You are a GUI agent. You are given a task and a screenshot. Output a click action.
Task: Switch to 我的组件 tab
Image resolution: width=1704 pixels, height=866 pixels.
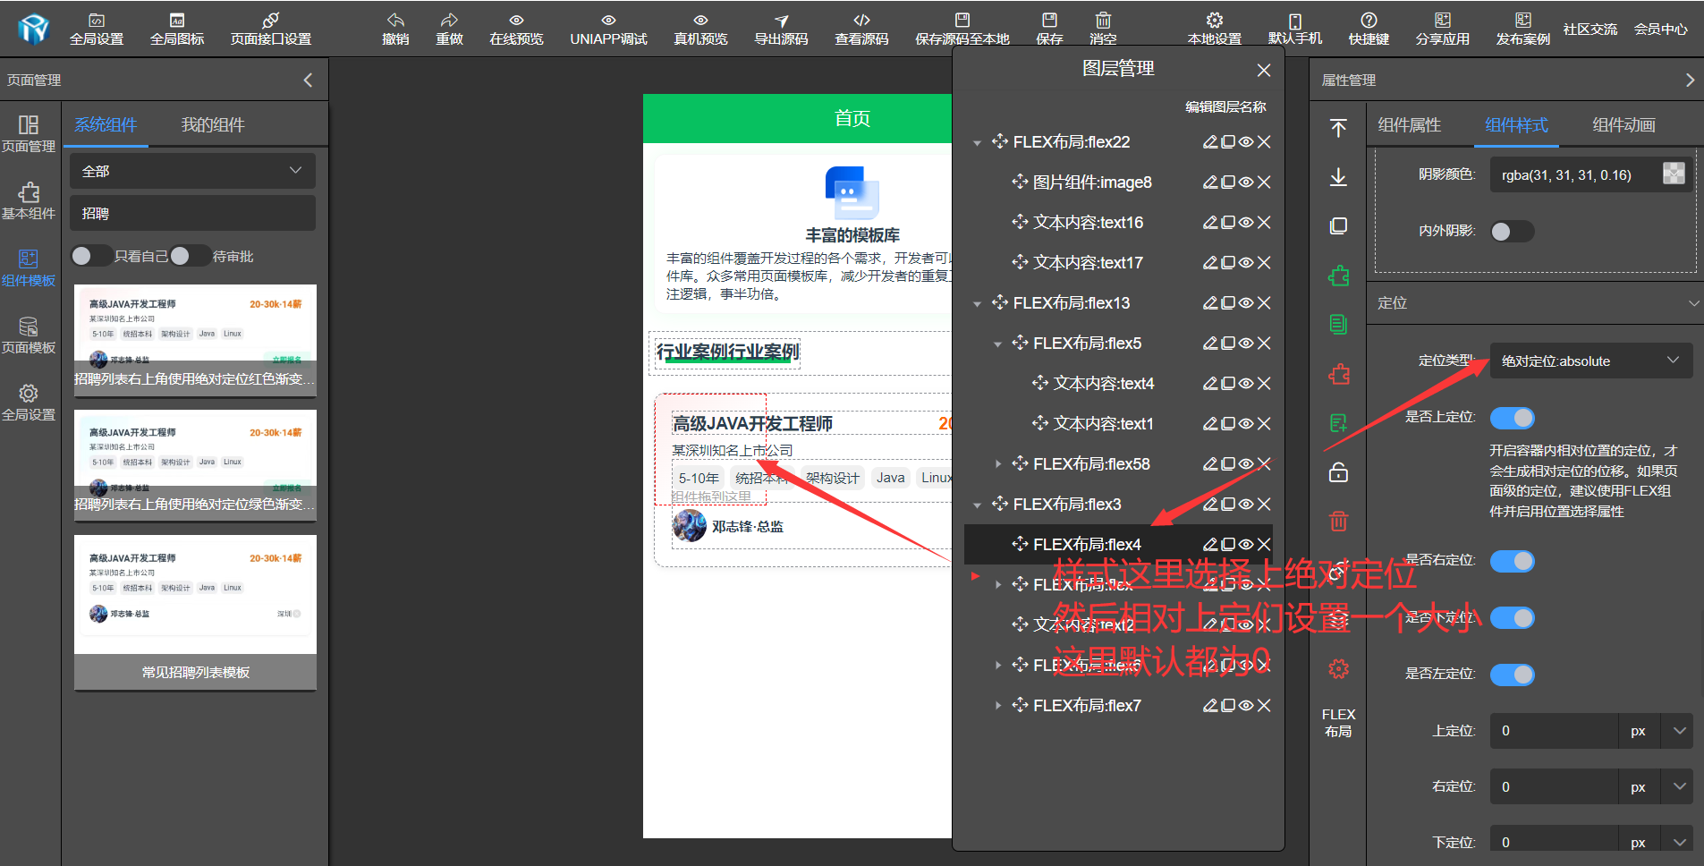click(x=213, y=124)
